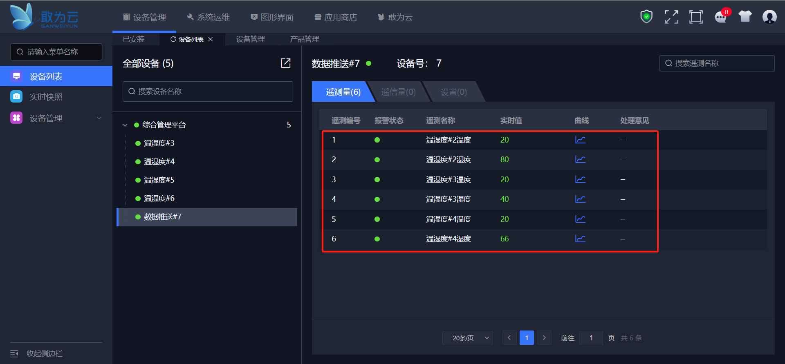Select page 1 in pagination
Screen dimensions: 785x364
click(x=527, y=338)
